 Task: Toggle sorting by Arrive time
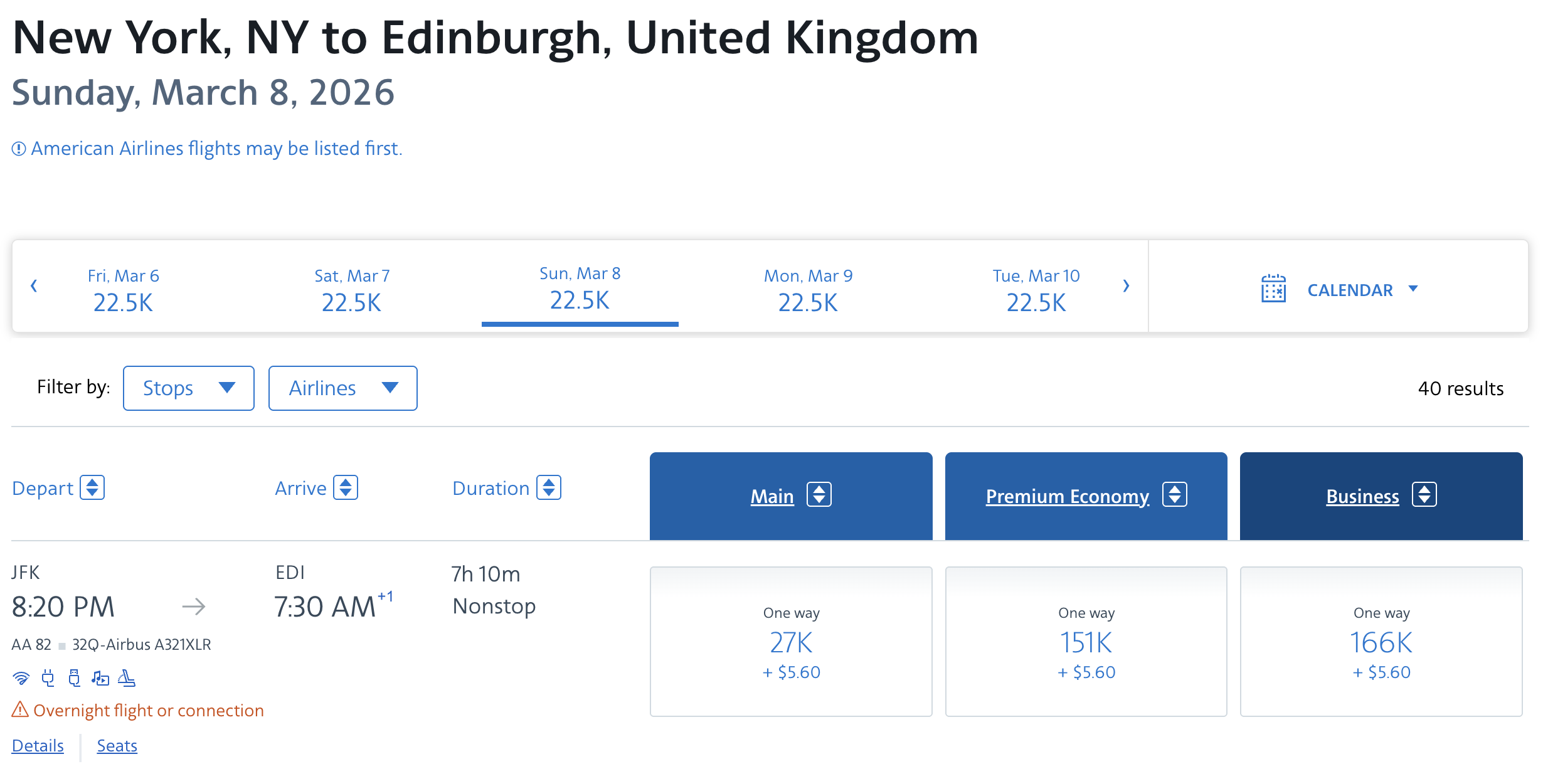pyautogui.click(x=346, y=487)
